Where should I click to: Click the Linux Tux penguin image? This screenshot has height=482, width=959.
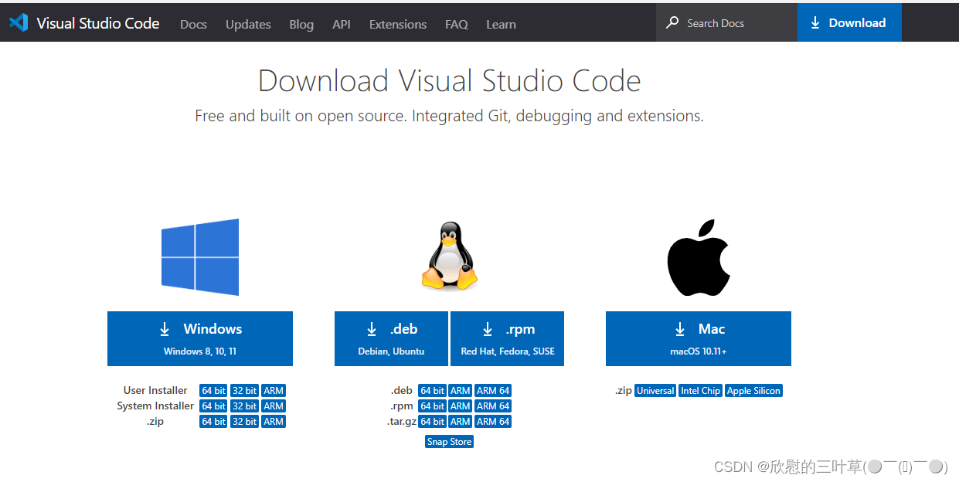point(449,256)
